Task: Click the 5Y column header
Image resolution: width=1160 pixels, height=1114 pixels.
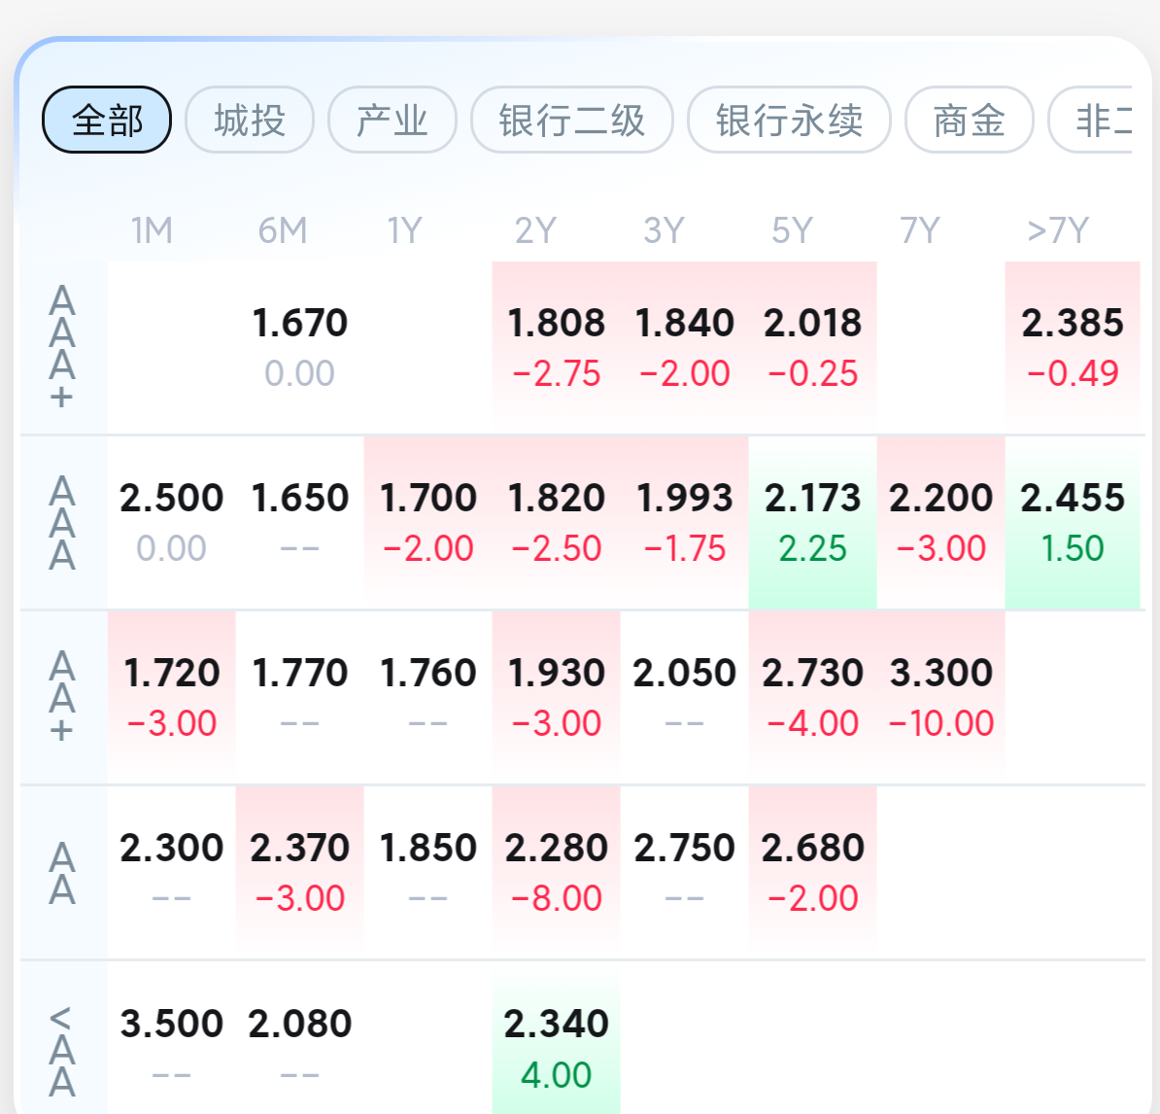Action: click(x=792, y=231)
